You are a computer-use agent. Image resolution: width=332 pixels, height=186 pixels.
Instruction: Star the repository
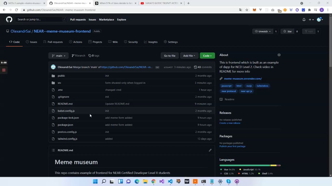click(x=287, y=32)
